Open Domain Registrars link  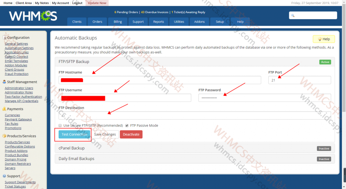(x=18, y=164)
